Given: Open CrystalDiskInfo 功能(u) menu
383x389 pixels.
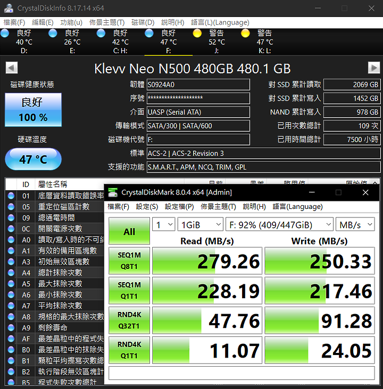Looking at the screenshot, I should pyautogui.click(x=71, y=22).
